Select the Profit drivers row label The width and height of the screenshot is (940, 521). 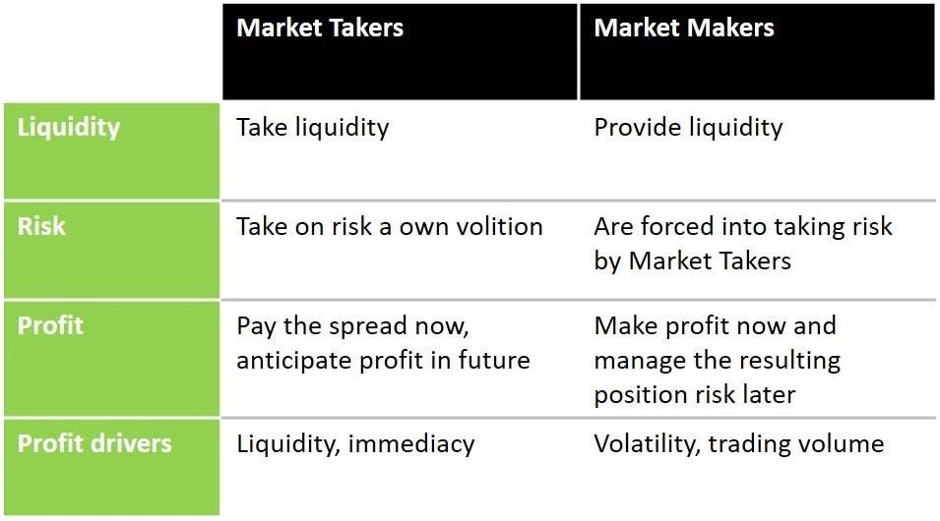click(94, 443)
